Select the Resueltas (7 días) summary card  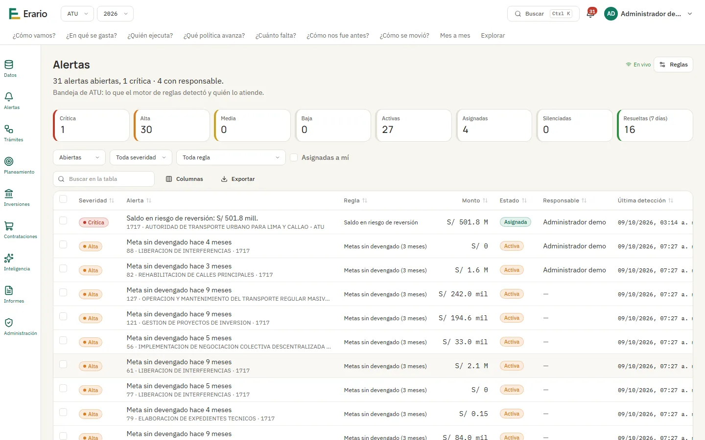point(655,125)
